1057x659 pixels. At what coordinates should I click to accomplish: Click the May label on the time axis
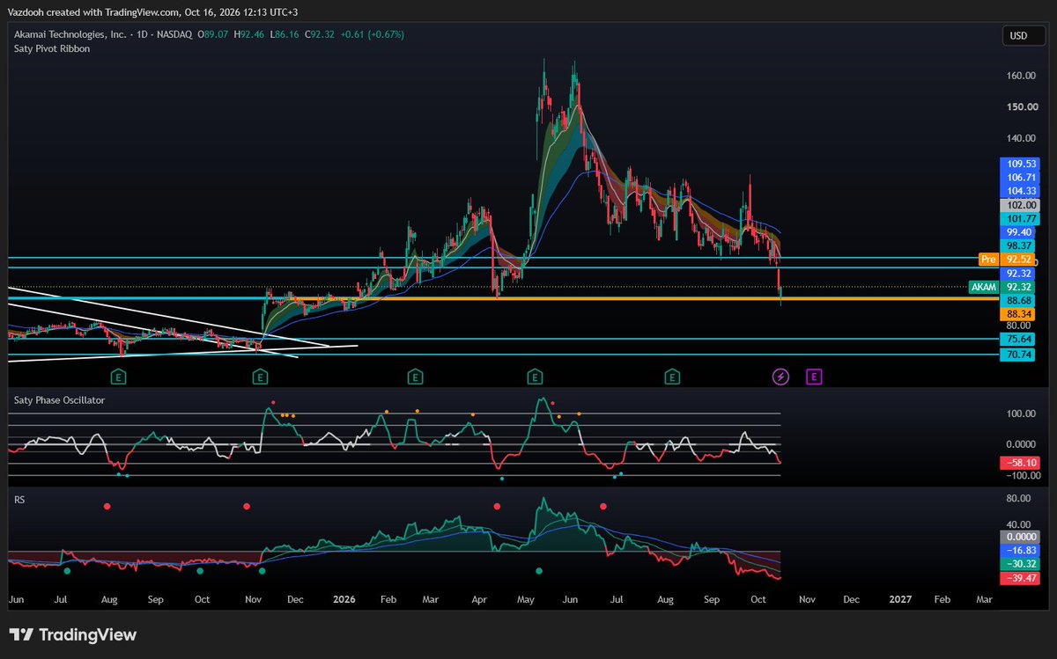pos(527,599)
